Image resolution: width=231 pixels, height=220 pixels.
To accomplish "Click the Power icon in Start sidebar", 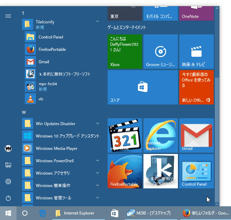I will pyautogui.click(x=8, y=198).
